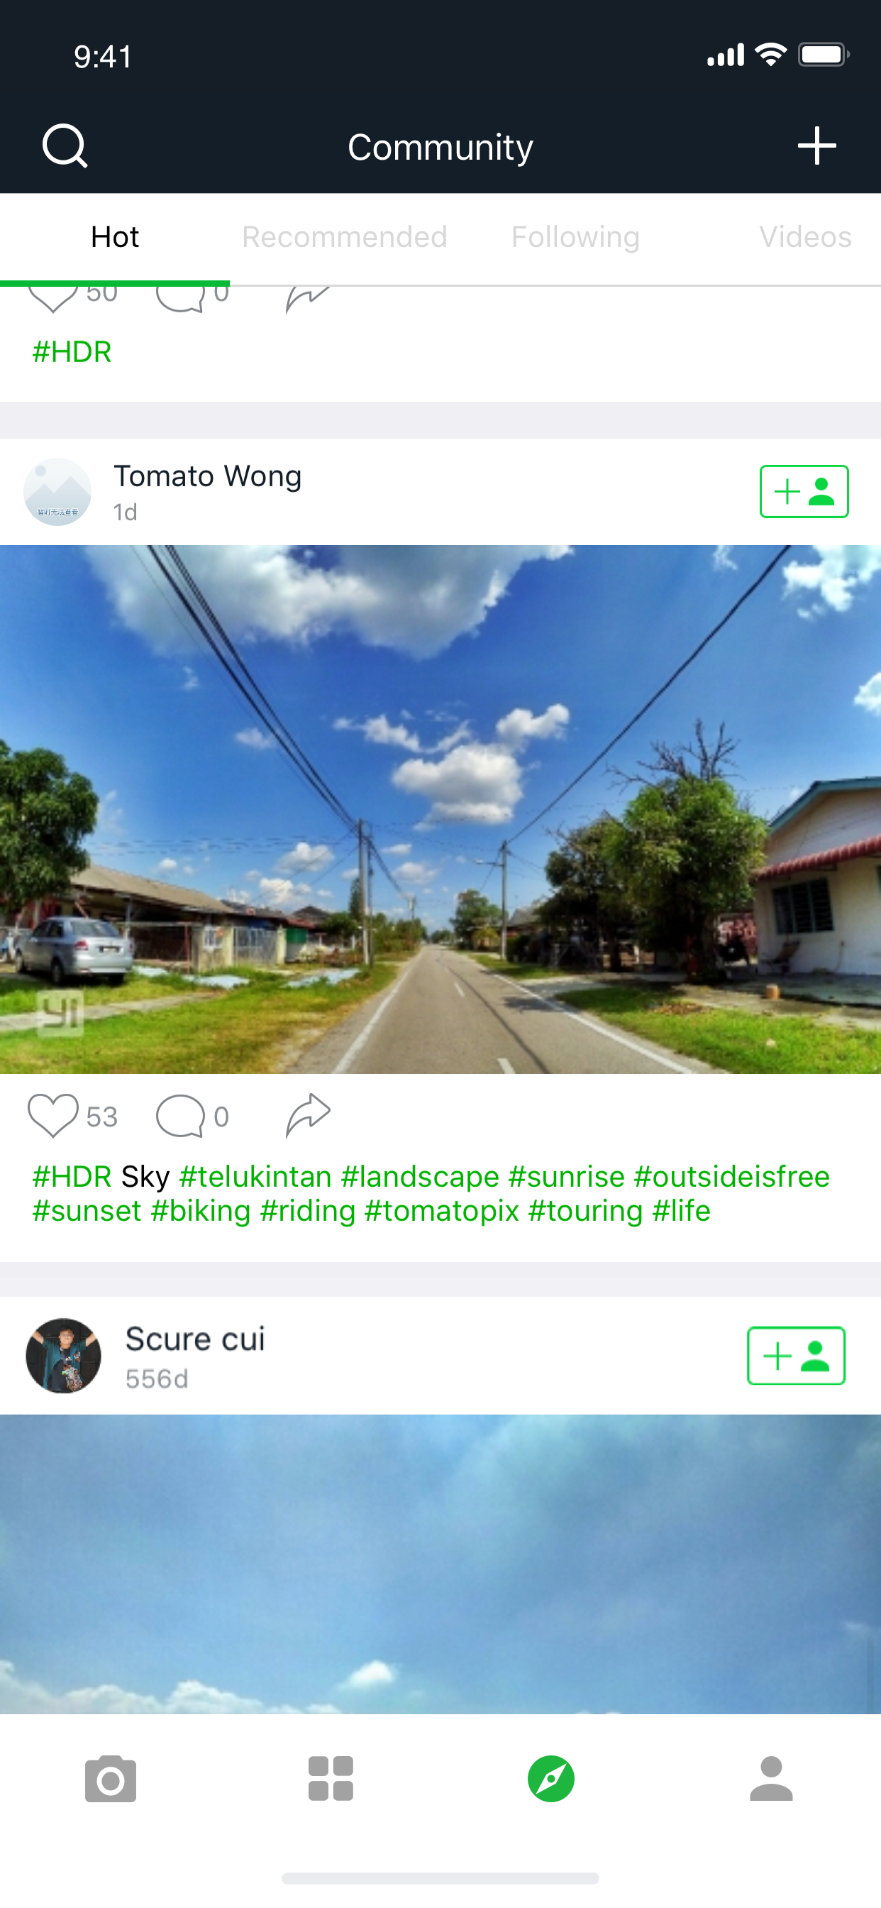Select the Hot tab
Viewport: 881px width, 1908px height.
[115, 237]
